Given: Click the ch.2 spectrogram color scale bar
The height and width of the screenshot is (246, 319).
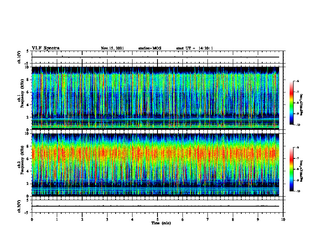Looking at the screenshot, I should pos(291,169).
